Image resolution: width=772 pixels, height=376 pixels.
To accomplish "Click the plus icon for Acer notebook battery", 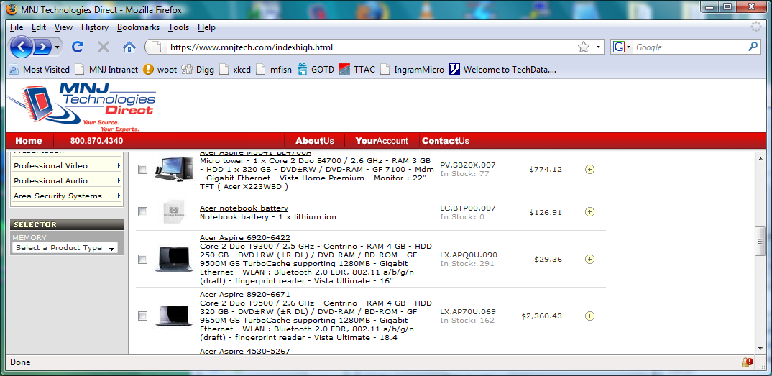I will (590, 212).
